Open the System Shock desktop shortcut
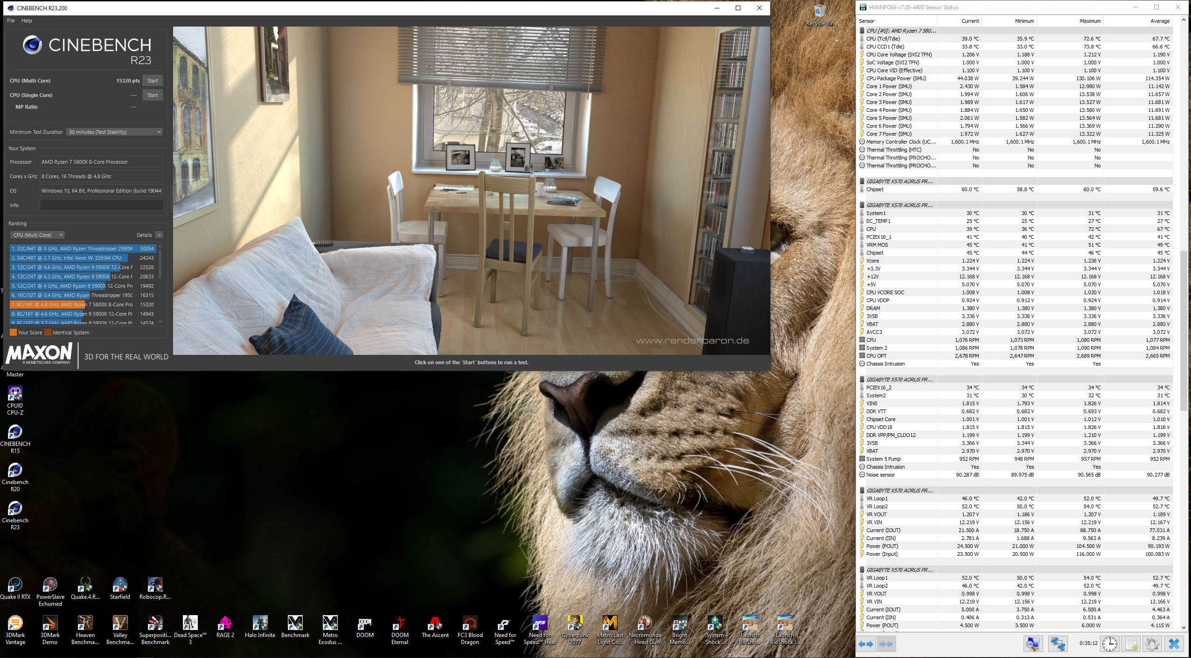 tap(715, 630)
